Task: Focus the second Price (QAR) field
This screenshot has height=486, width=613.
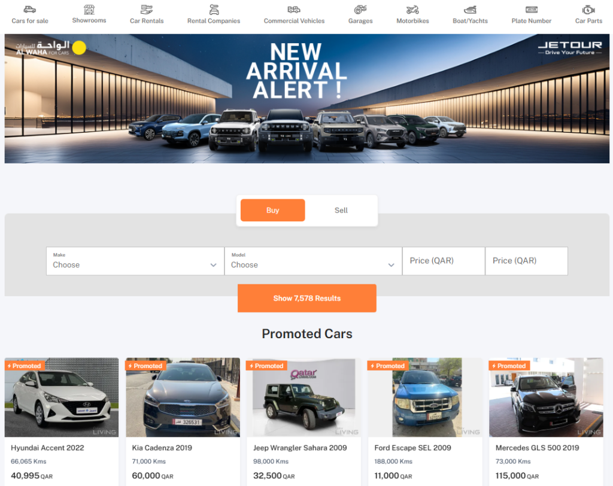Action: (527, 261)
